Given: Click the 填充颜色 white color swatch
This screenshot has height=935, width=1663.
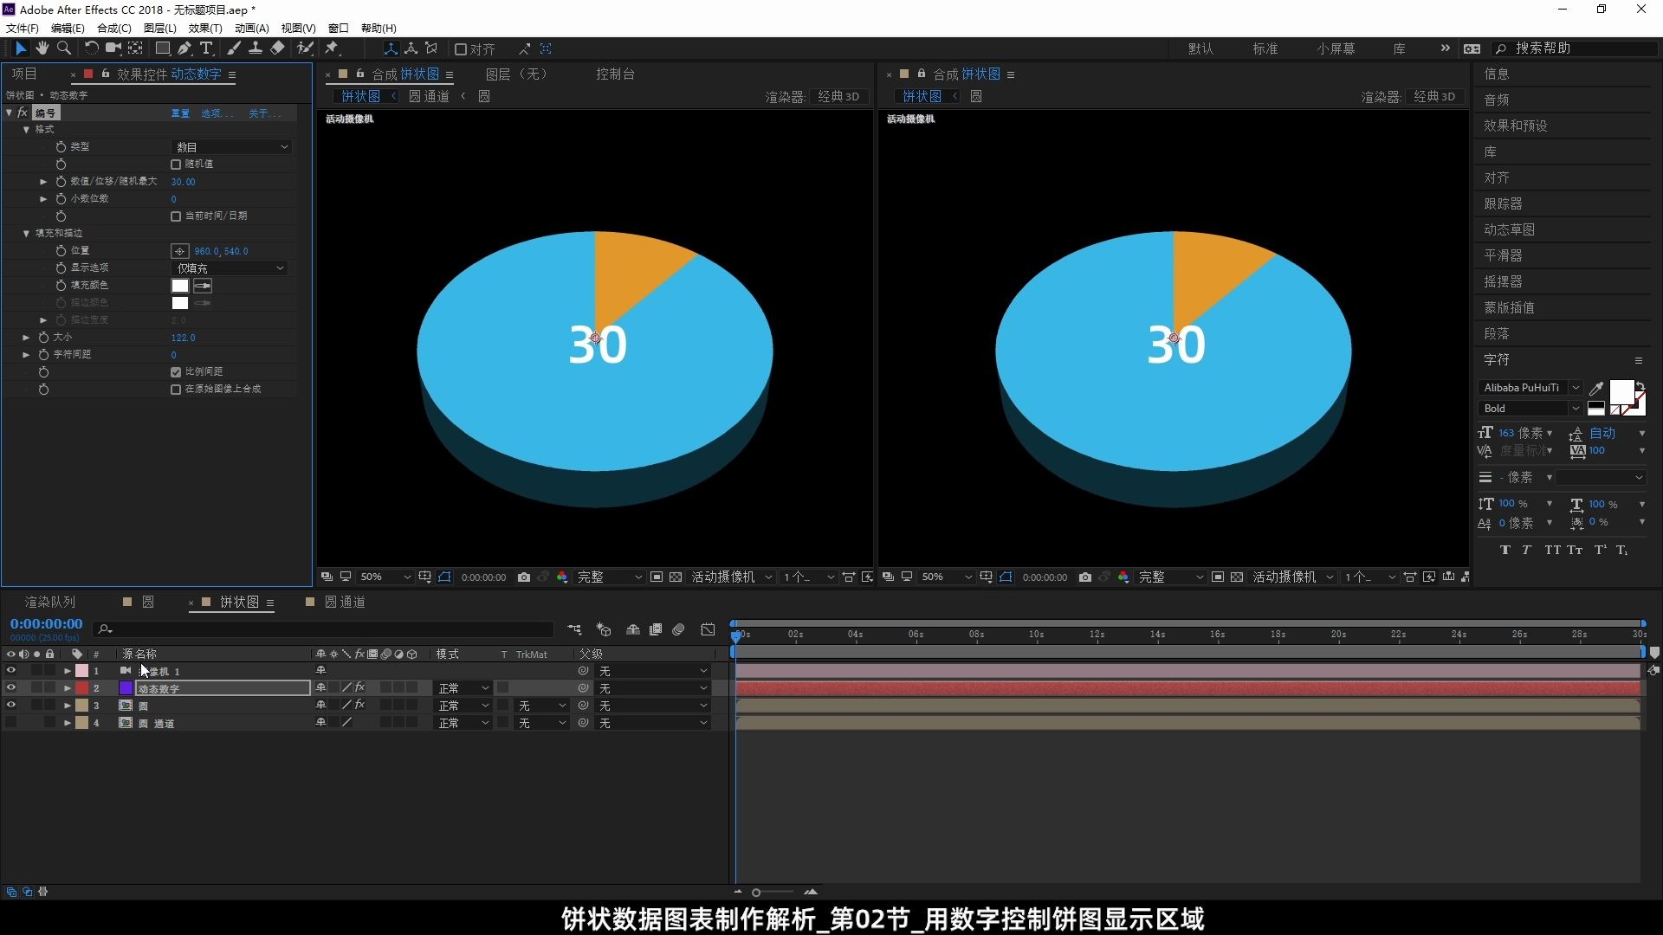Looking at the screenshot, I should [x=180, y=286].
